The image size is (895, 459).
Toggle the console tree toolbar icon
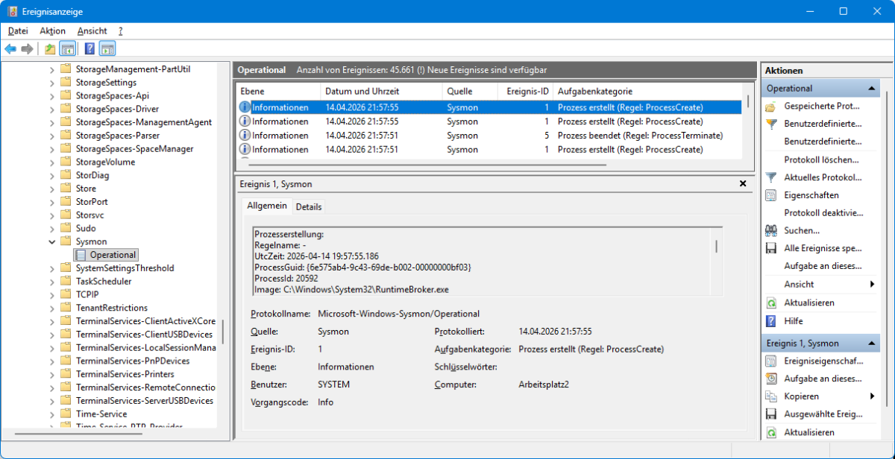tap(67, 49)
